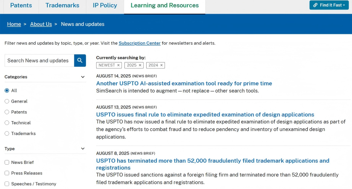
Task: Select the General category radio button
Action: (x=7, y=101)
